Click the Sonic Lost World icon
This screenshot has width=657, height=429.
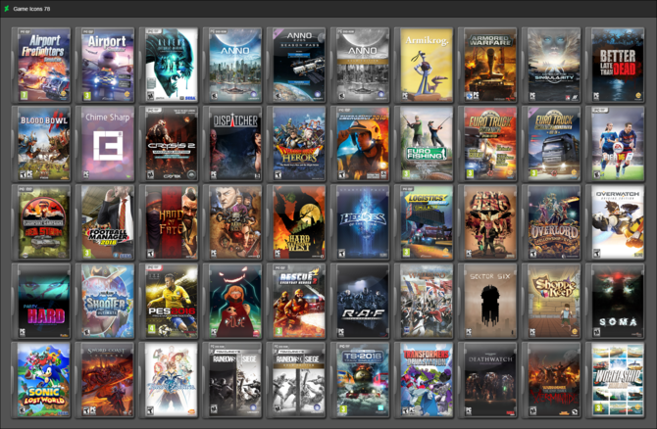(42, 380)
